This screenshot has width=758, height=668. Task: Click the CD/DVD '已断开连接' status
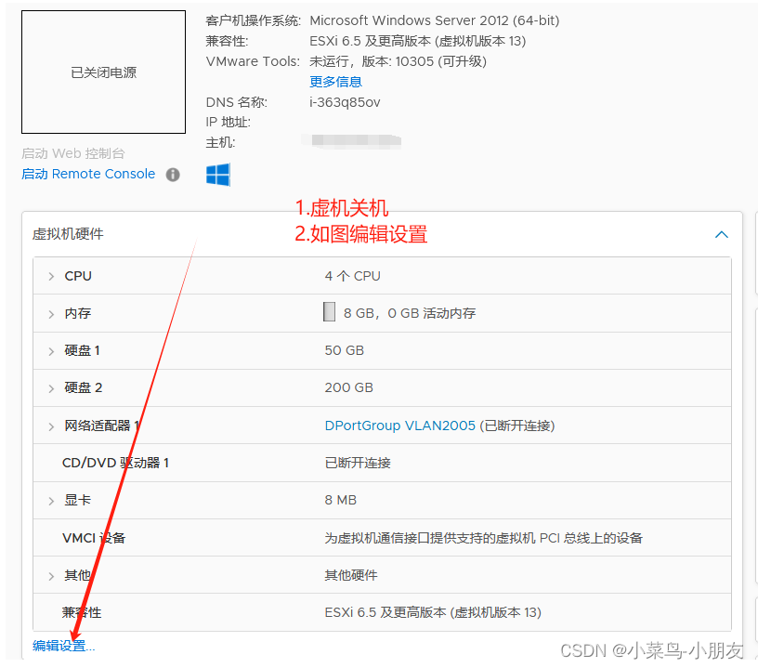coord(358,463)
